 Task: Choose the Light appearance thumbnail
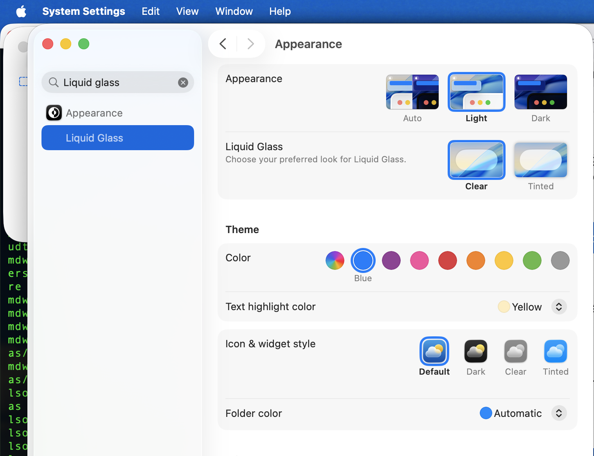477,92
